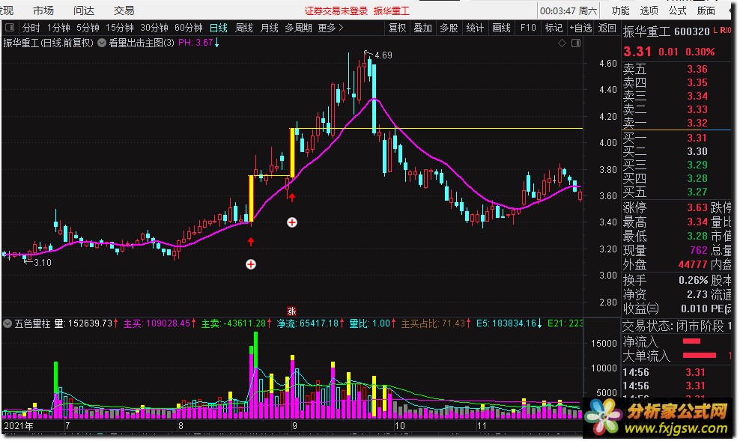Click the 返回 back button

point(607,28)
